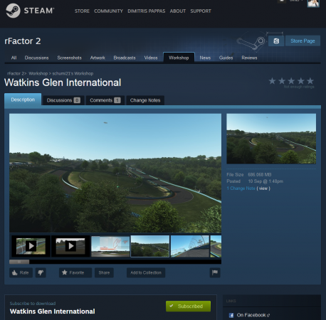Select the highlighted aerial track thumbnail
Image resolution: width=326 pixels, height=320 pixels.
point(150,246)
